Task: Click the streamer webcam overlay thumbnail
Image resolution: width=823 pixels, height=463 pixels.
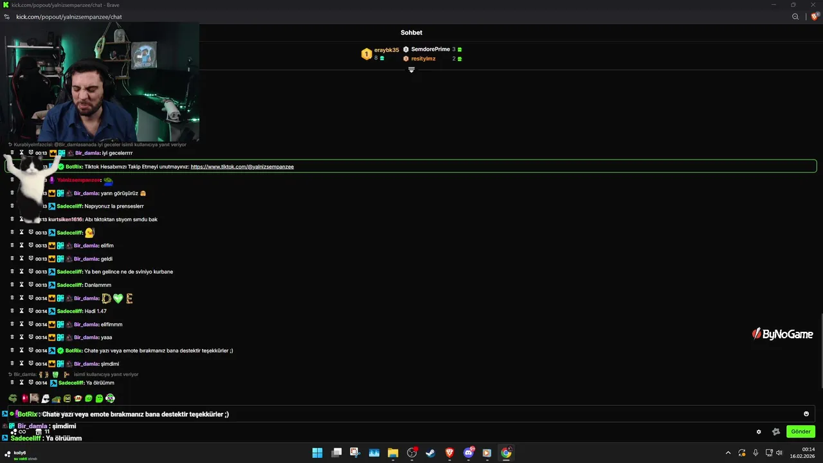Action: 100,82
